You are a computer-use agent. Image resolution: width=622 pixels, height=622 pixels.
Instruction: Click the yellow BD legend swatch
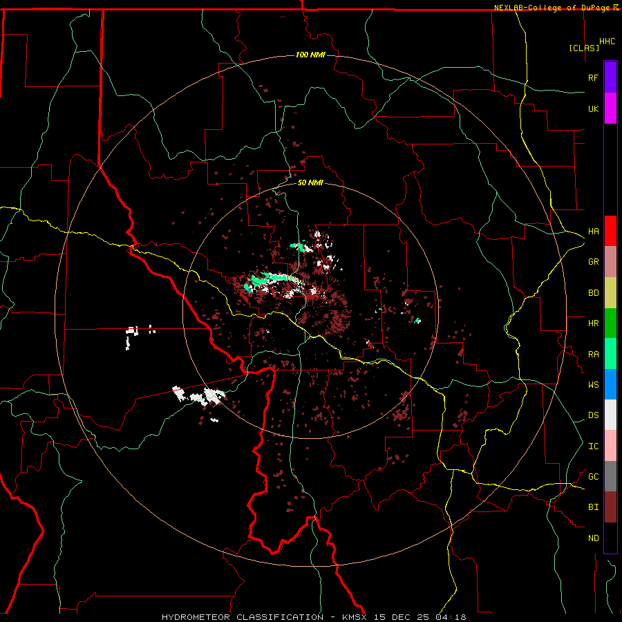point(610,292)
